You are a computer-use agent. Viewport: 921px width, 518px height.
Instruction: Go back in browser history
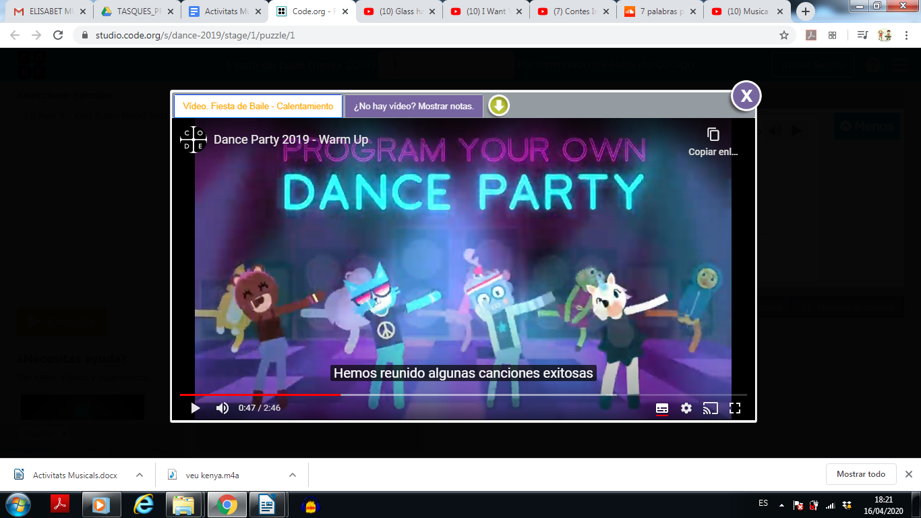click(x=15, y=35)
